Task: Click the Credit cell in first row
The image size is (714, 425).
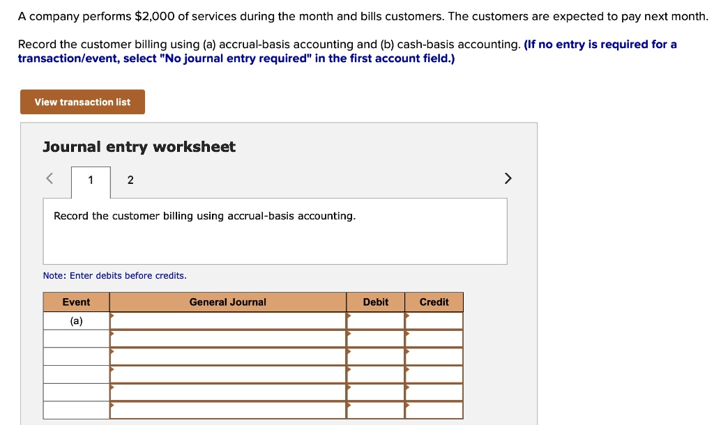Action: 434,320
